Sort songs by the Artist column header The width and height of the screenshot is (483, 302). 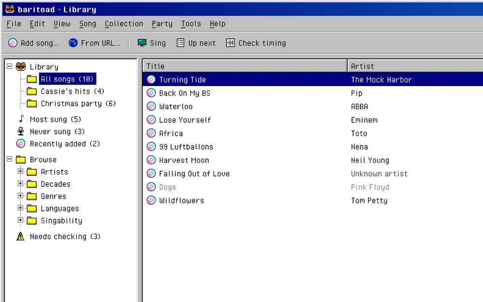coord(415,66)
